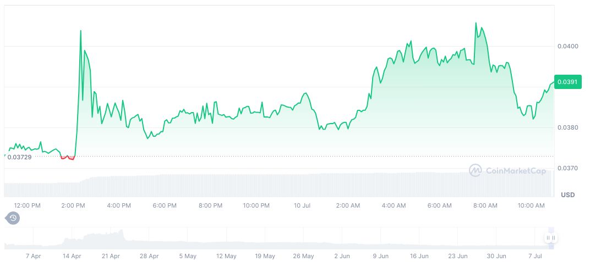Select the 14 Apr point on mini timeline
Image resolution: width=590 pixels, height=262 pixels.
[x=72, y=256]
